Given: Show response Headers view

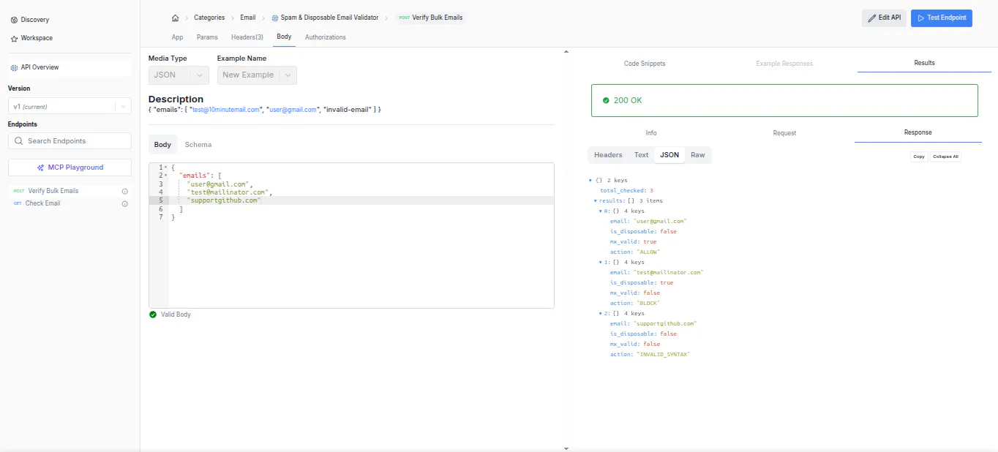Looking at the screenshot, I should click(x=608, y=155).
